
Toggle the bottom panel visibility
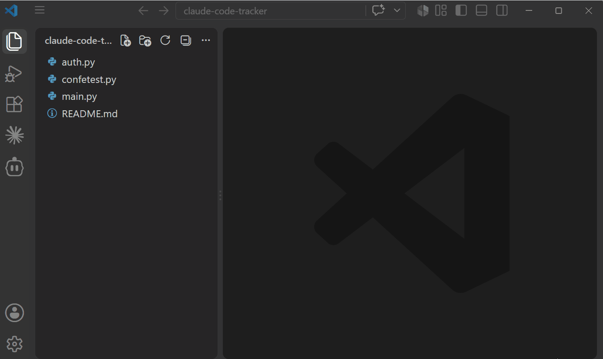click(481, 11)
